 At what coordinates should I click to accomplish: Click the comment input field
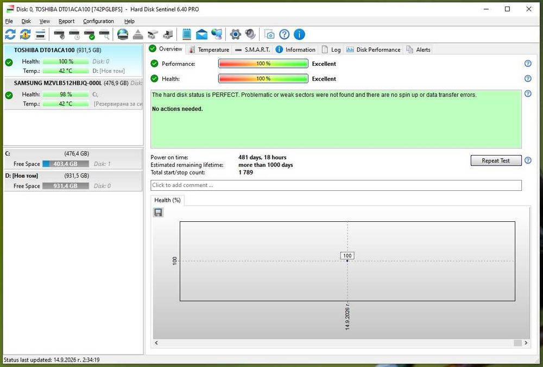(336, 185)
